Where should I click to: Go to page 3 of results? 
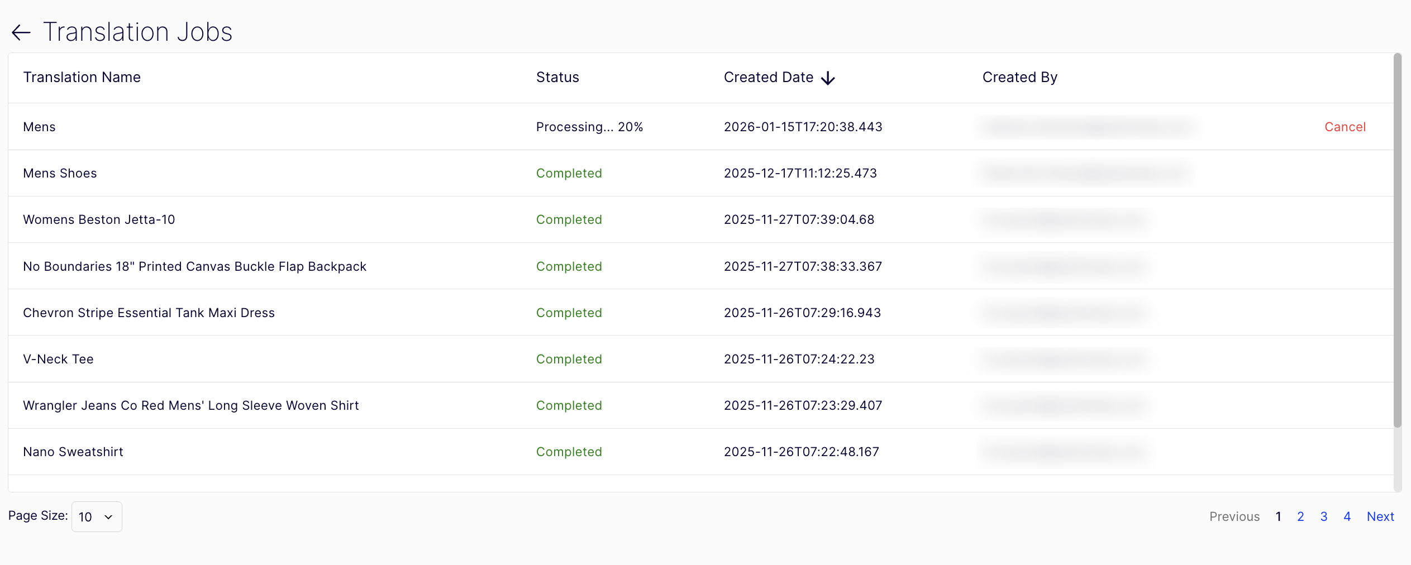(1323, 516)
